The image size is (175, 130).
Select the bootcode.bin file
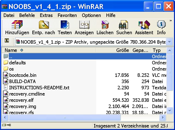coord(23,75)
